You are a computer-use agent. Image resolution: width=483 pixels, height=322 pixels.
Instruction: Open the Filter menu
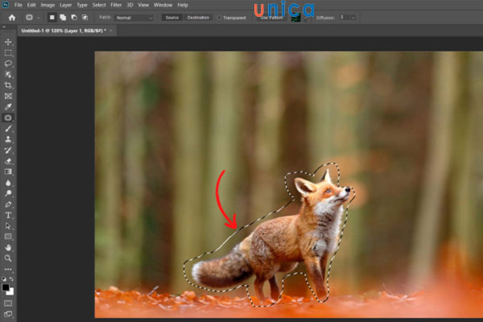click(117, 5)
